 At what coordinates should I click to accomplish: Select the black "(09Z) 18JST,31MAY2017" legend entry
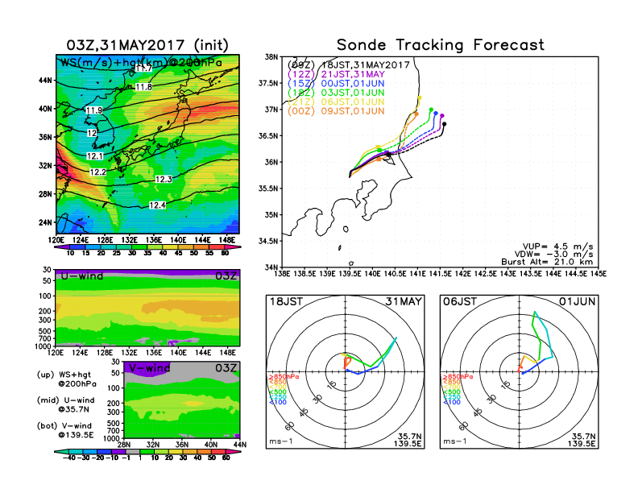coord(348,64)
